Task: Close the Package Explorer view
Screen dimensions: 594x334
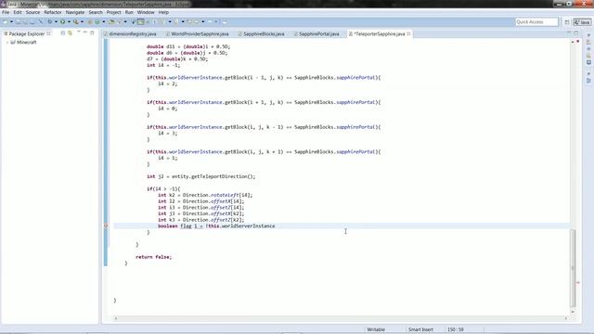Action: coord(48,33)
